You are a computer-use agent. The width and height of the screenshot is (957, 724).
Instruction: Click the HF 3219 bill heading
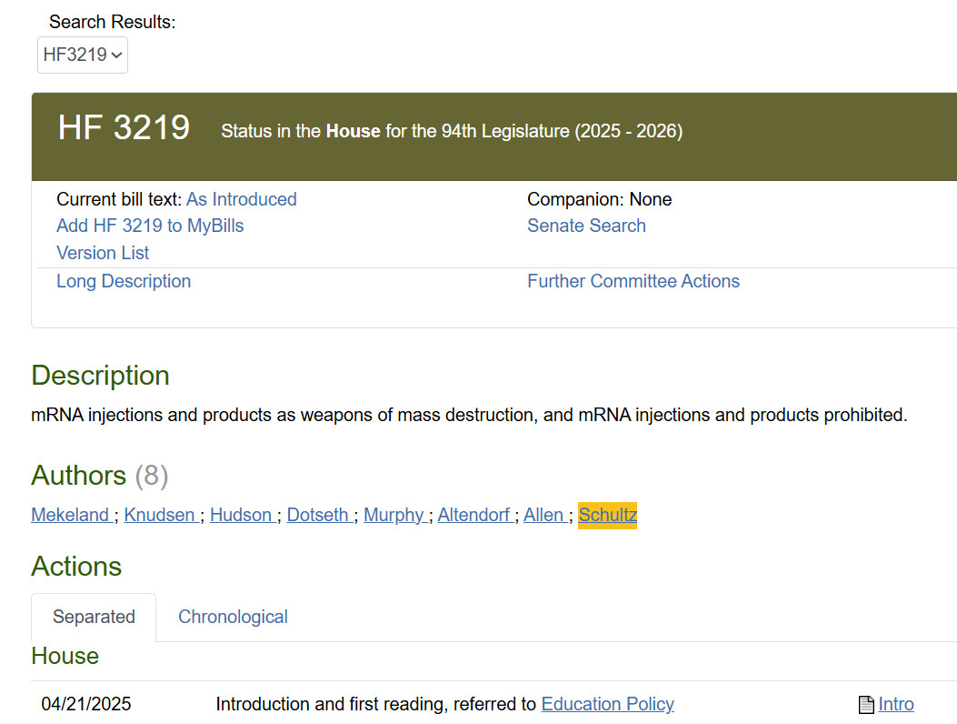coord(124,127)
